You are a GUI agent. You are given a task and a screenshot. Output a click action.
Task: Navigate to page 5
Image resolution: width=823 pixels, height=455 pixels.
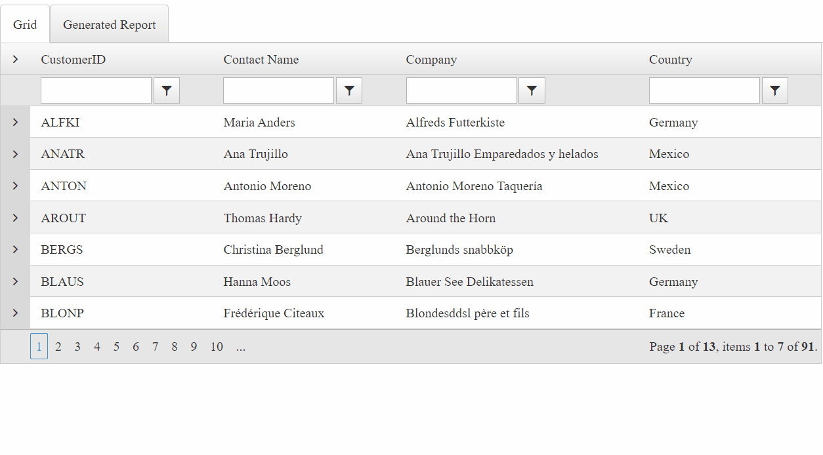(116, 346)
